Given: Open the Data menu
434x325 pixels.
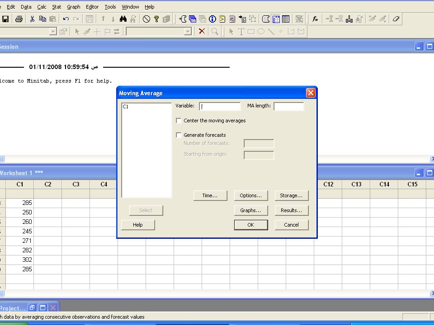Looking at the screenshot, I should [x=26, y=7].
